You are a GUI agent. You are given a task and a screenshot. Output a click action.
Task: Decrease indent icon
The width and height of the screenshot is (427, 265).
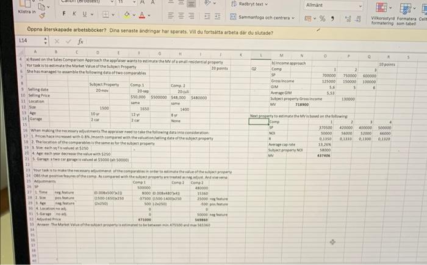(207, 16)
